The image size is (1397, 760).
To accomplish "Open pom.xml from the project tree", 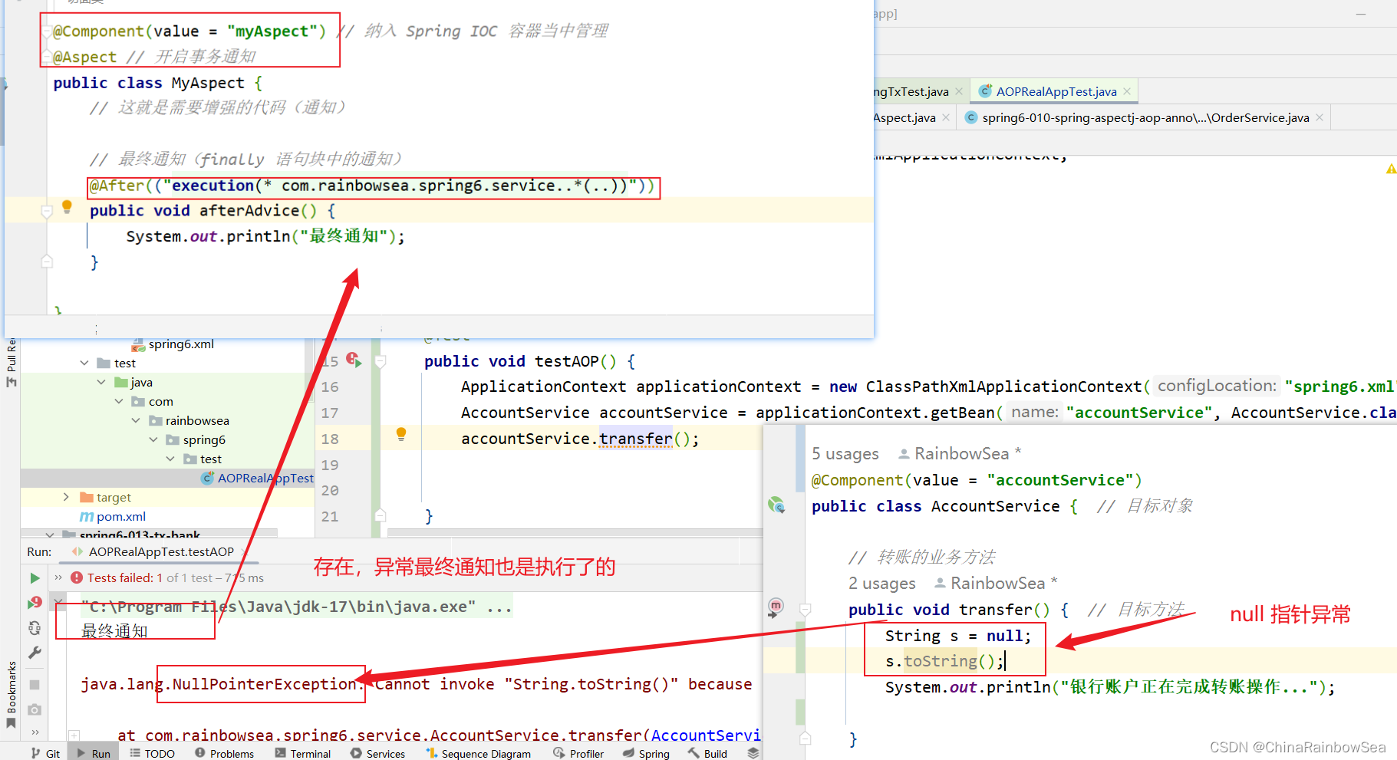I will [121, 516].
